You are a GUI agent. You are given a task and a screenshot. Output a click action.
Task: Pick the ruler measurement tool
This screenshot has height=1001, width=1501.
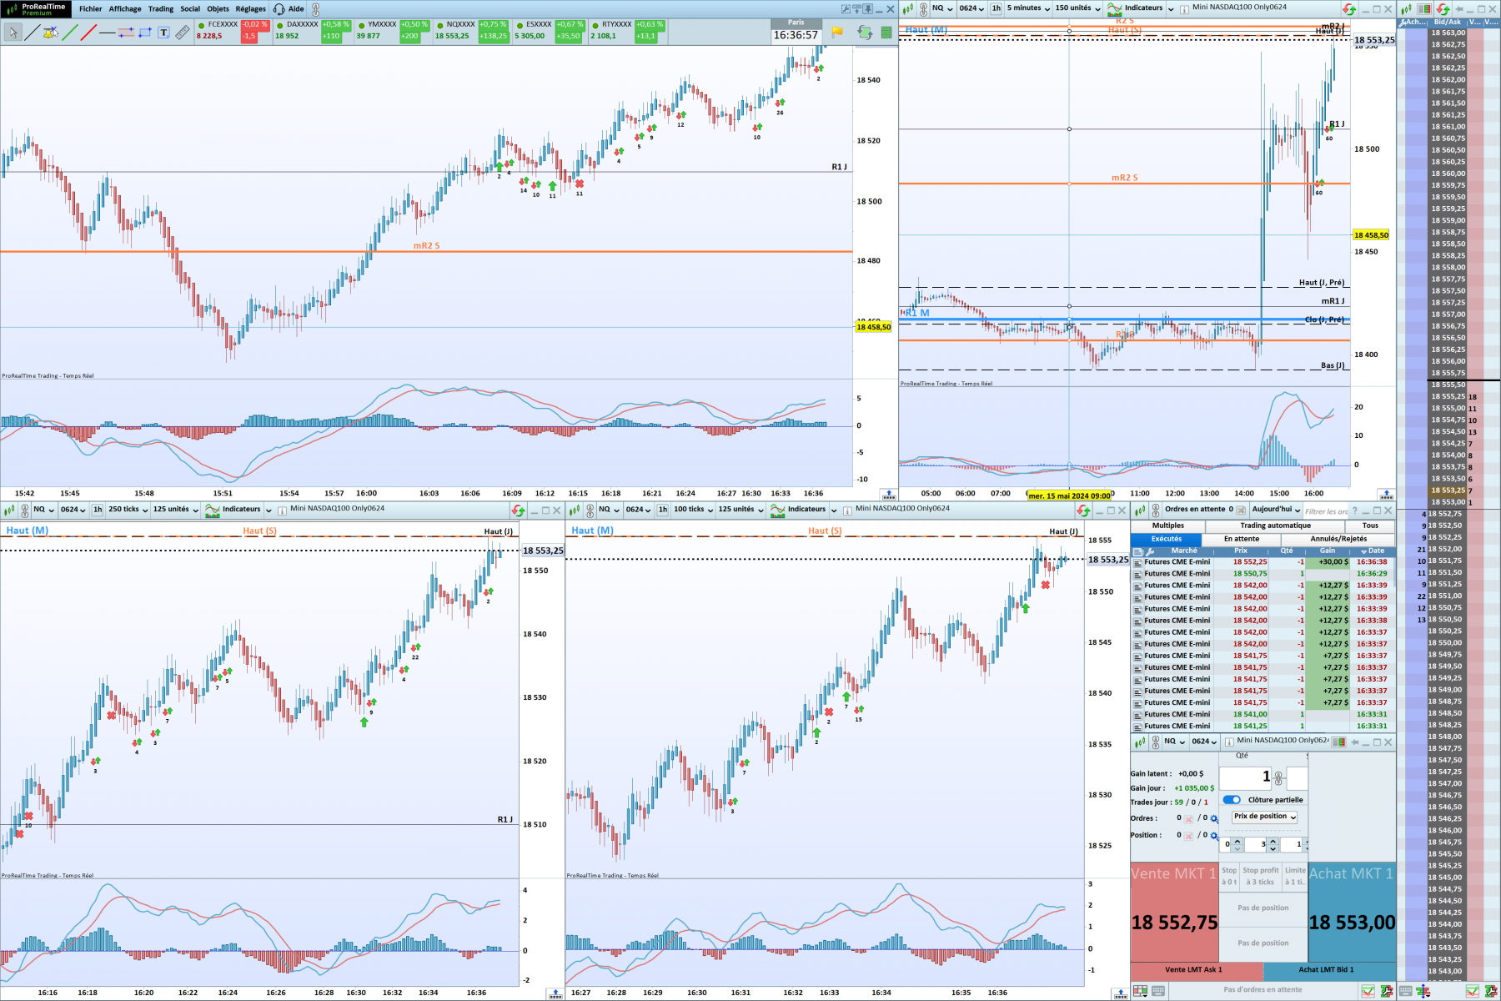click(183, 33)
